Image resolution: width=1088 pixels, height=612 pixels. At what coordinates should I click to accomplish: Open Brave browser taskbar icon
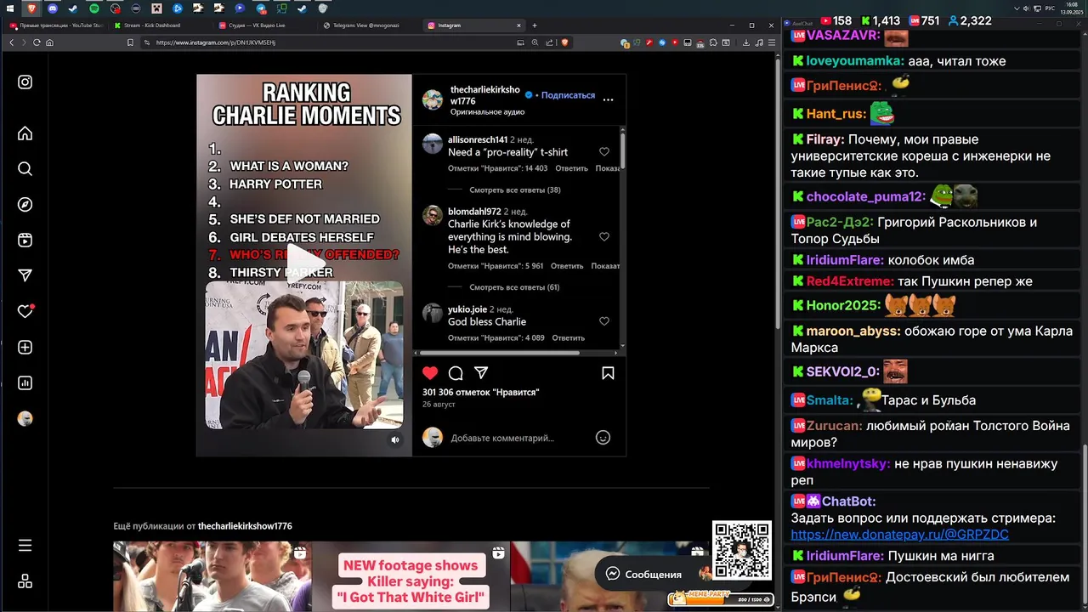tap(31, 8)
